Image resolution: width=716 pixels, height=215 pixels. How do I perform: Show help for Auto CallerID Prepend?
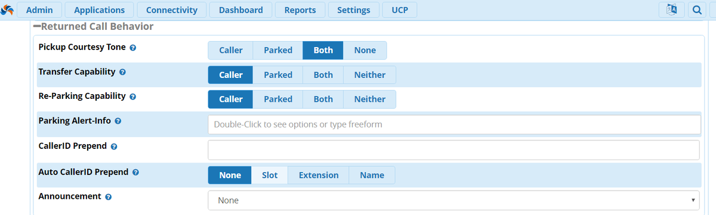pyautogui.click(x=135, y=172)
